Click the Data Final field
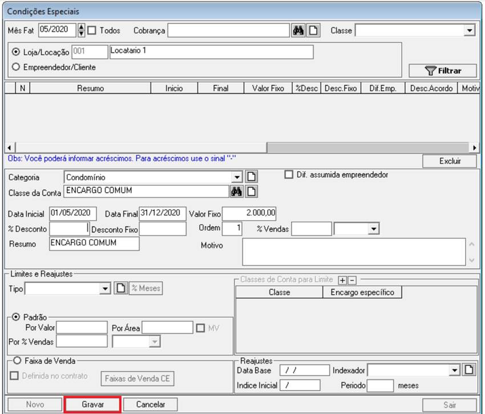This screenshot has height=414, width=485. [x=163, y=213]
